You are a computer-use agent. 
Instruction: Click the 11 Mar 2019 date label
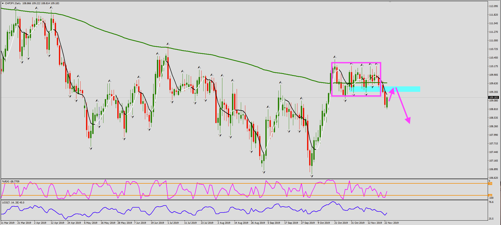click(8, 223)
